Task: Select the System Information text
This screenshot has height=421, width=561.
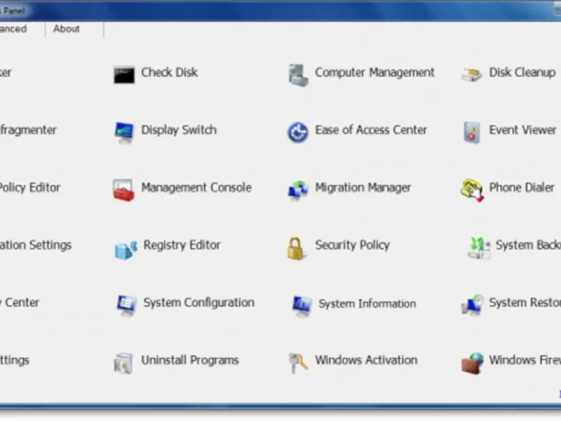Action: [367, 304]
